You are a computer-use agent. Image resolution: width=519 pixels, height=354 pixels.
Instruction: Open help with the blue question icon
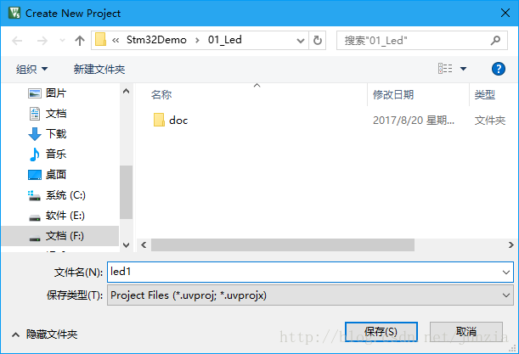point(498,69)
